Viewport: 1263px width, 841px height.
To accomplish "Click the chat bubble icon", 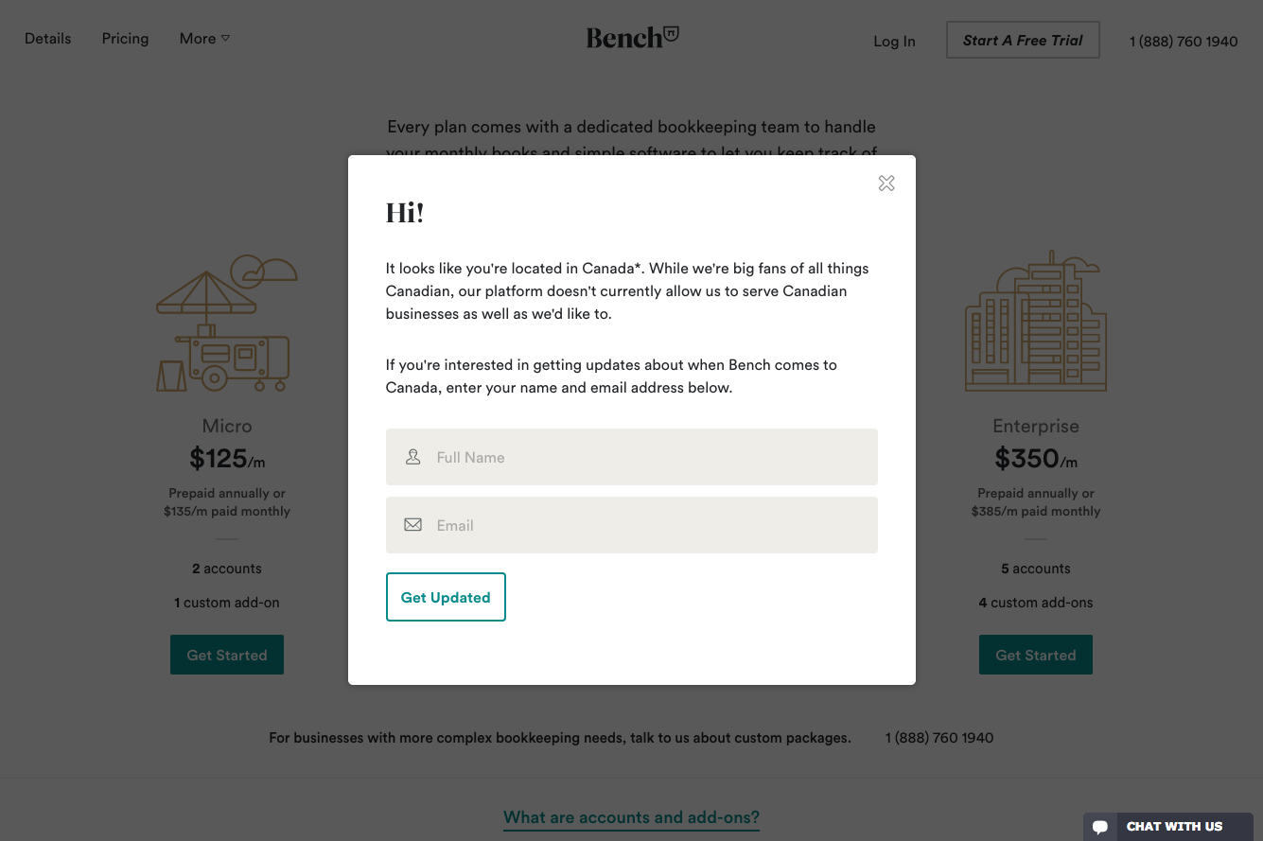I will pos(1099,827).
